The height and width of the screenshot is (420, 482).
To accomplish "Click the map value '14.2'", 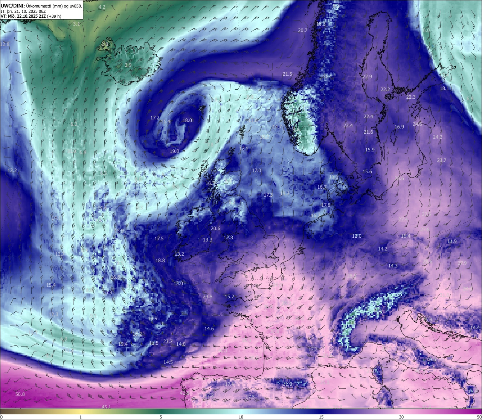I will click(x=383, y=249).
